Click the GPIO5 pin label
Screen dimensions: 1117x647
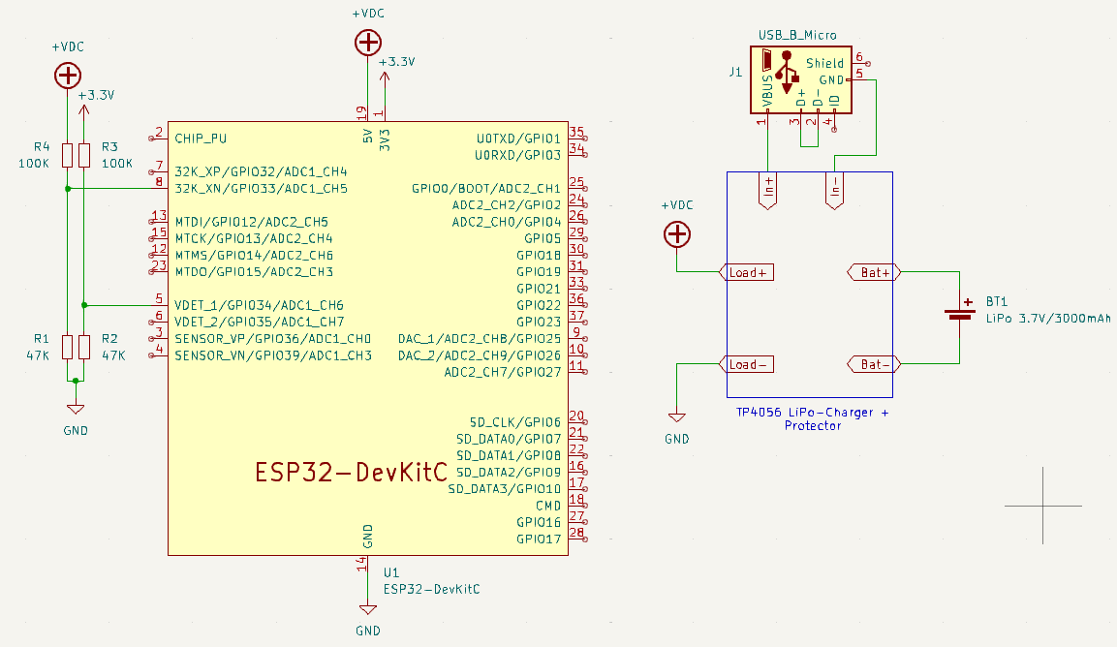tap(543, 238)
